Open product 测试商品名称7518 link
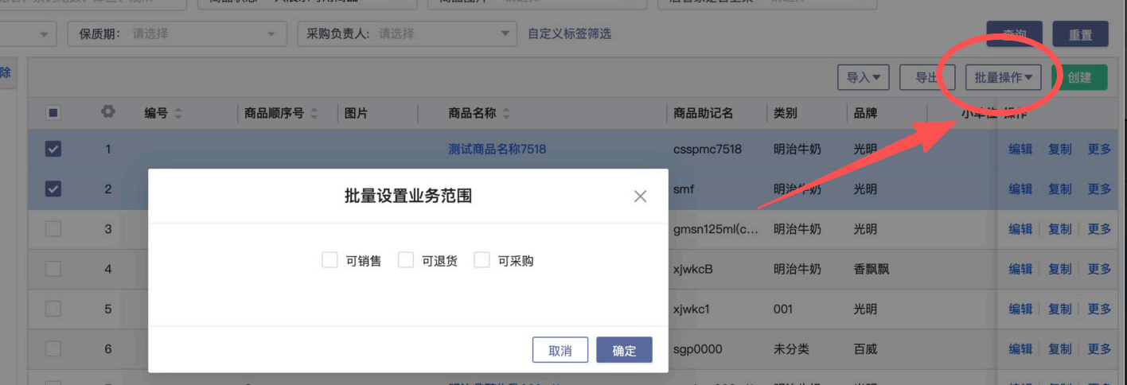Viewport: 1127px width, 385px height. tap(497, 149)
